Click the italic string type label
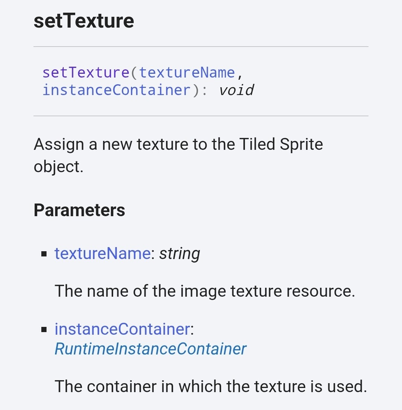This screenshot has width=402, height=410. [x=180, y=253]
